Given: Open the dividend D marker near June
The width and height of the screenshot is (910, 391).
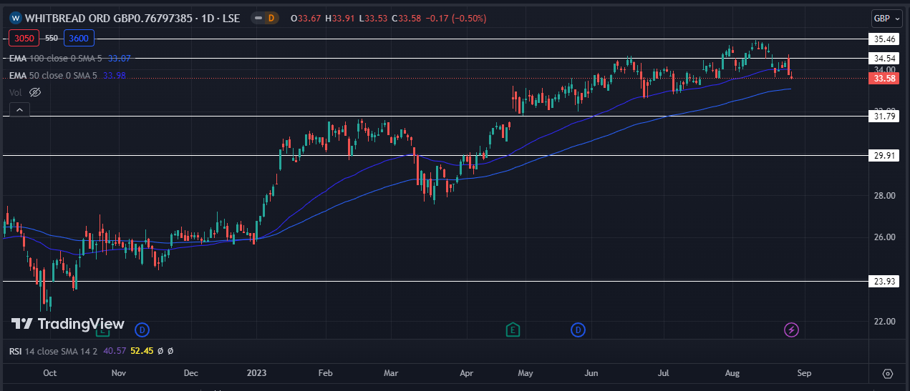Looking at the screenshot, I should pyautogui.click(x=578, y=330).
